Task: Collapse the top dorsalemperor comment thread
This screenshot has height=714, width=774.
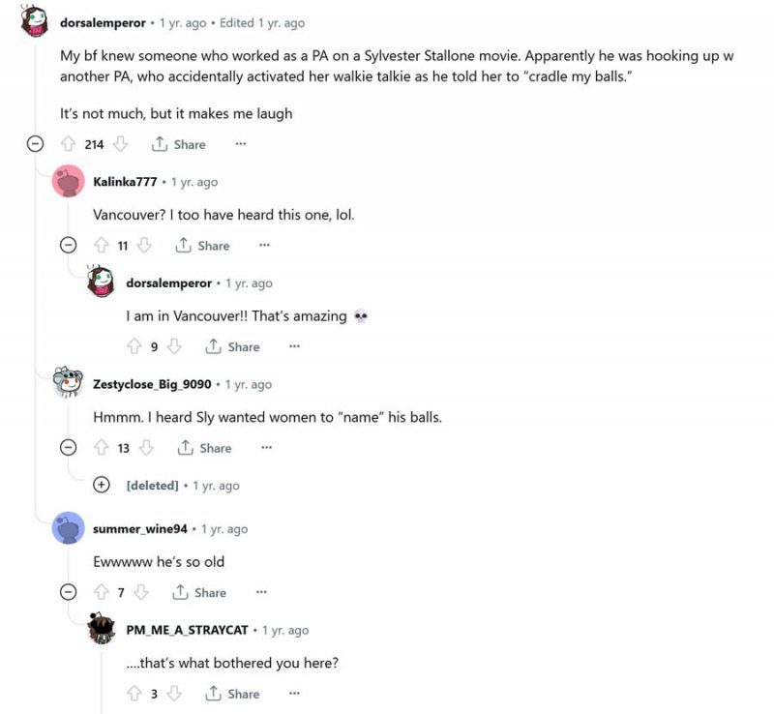Action: click(35, 144)
